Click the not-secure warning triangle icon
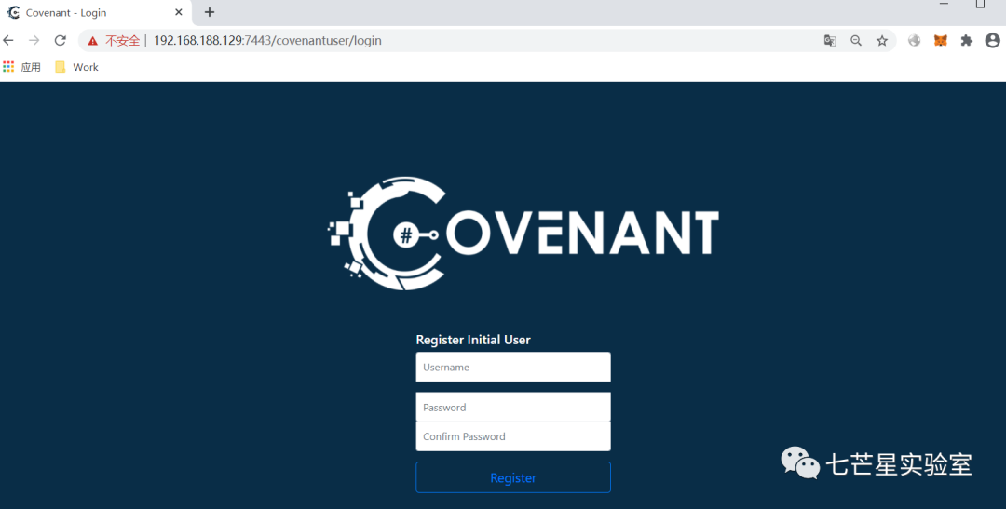The image size is (1006, 509). tap(93, 41)
